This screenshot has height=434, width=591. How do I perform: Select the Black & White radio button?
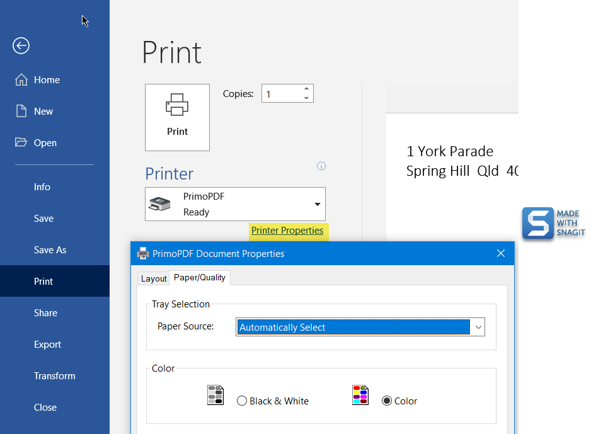point(241,401)
